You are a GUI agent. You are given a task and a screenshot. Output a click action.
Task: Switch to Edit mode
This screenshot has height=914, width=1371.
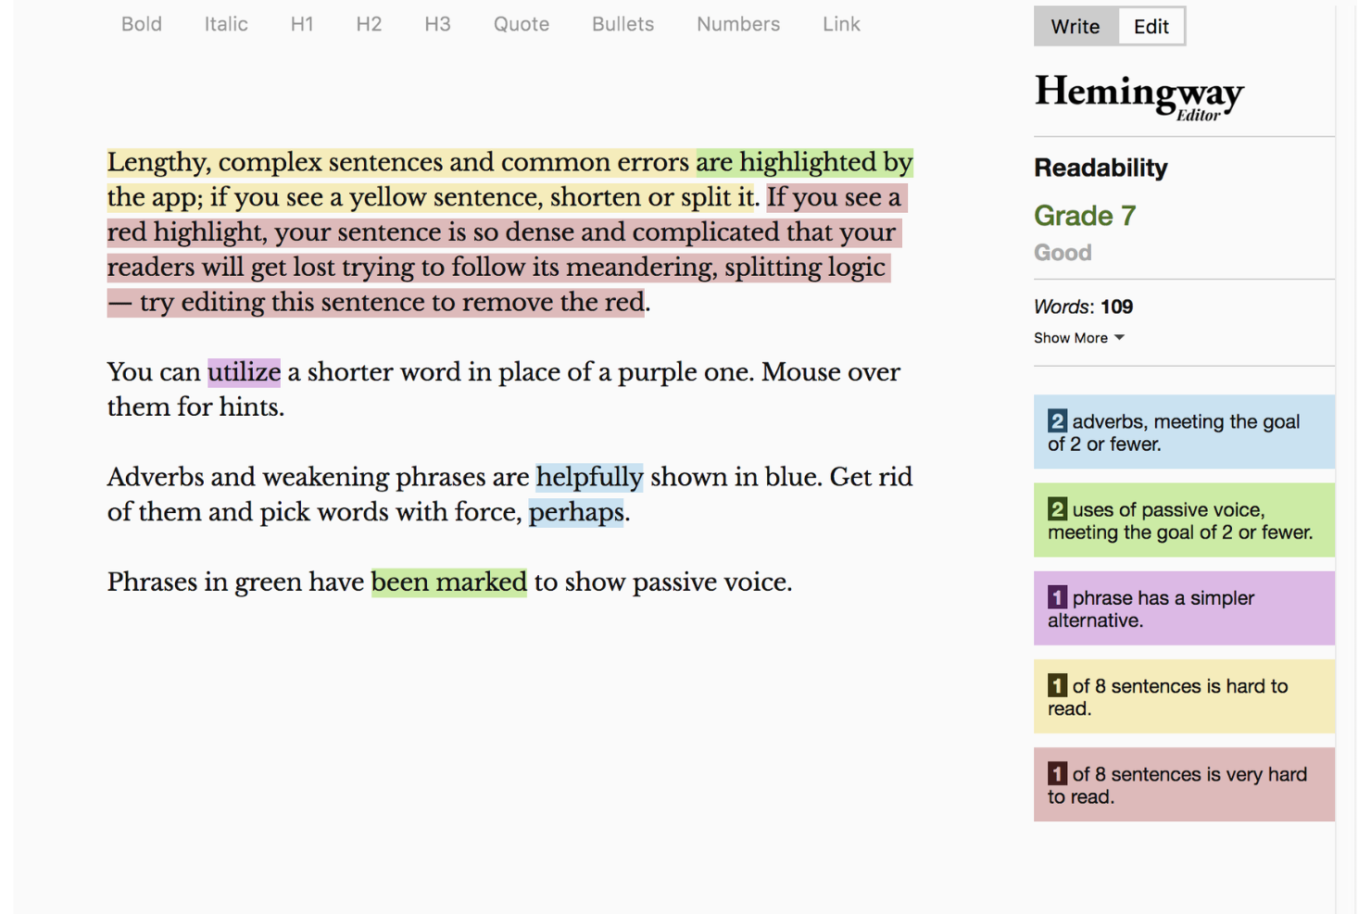click(x=1151, y=27)
